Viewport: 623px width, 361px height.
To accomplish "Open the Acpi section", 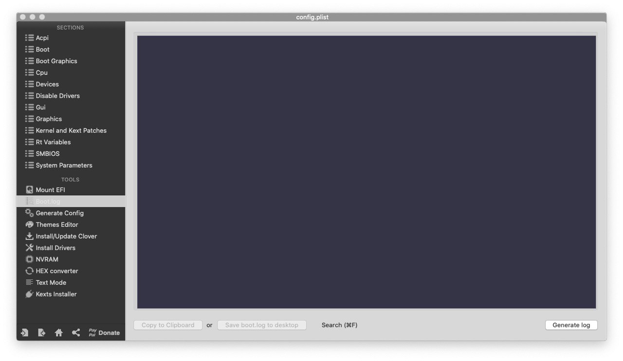I will coord(71,38).
